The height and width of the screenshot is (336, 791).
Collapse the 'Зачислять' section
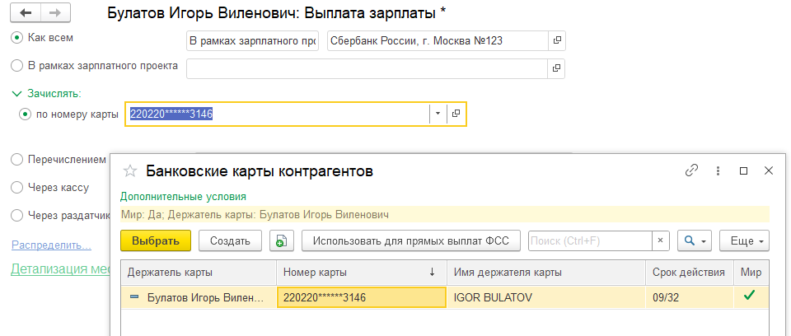tap(16, 94)
